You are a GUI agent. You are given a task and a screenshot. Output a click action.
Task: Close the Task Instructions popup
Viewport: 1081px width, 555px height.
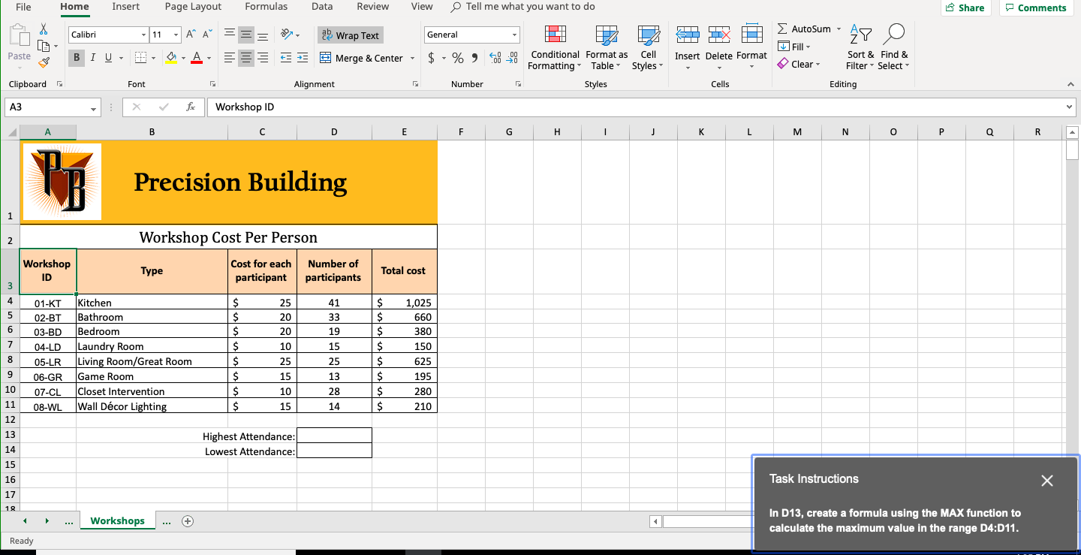coord(1047,481)
